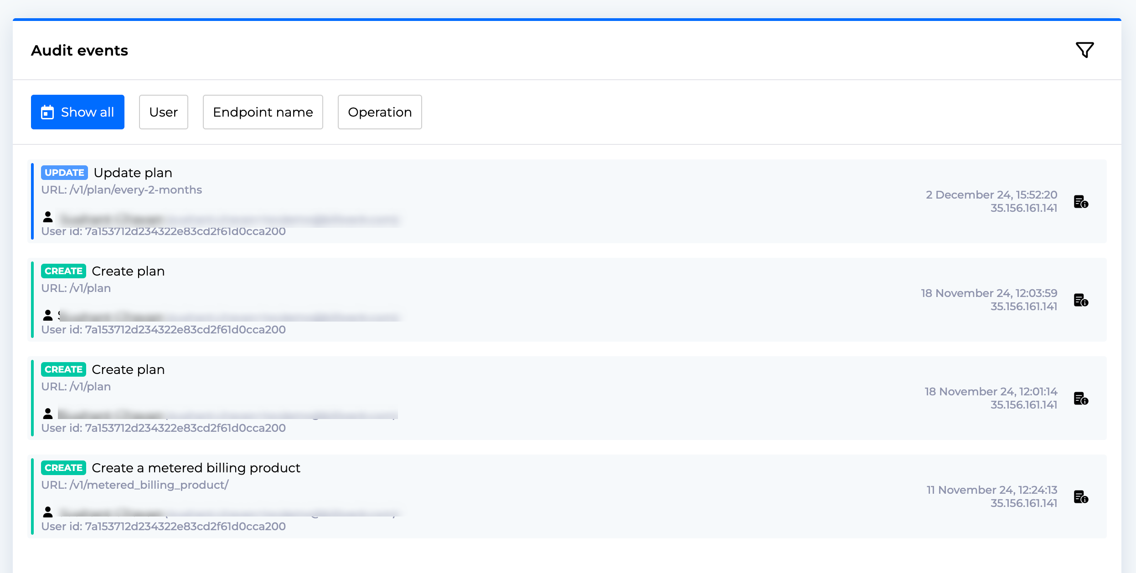Click CREATE badge on 12:03:59 Create plan event

pos(63,271)
